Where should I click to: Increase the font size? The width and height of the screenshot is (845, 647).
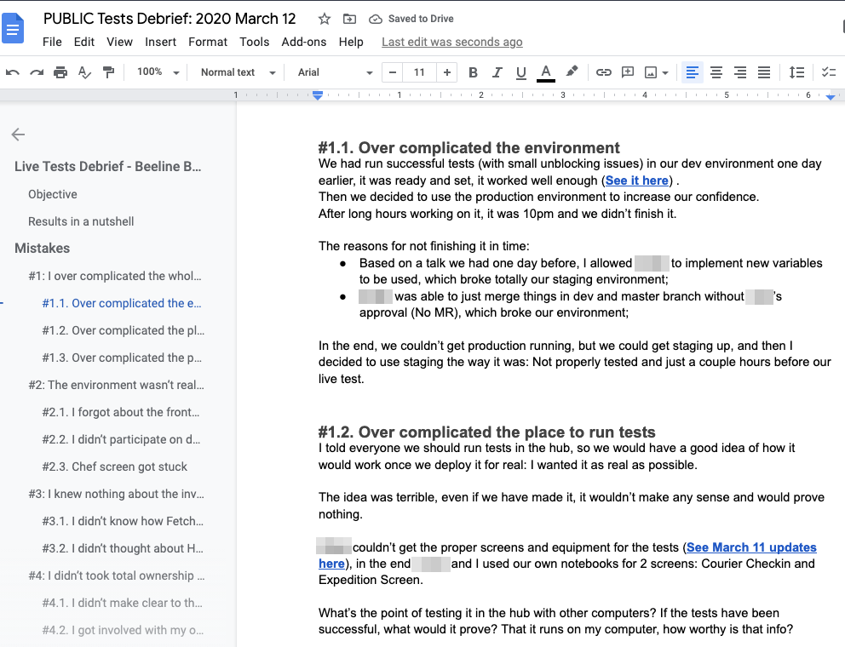coord(446,72)
